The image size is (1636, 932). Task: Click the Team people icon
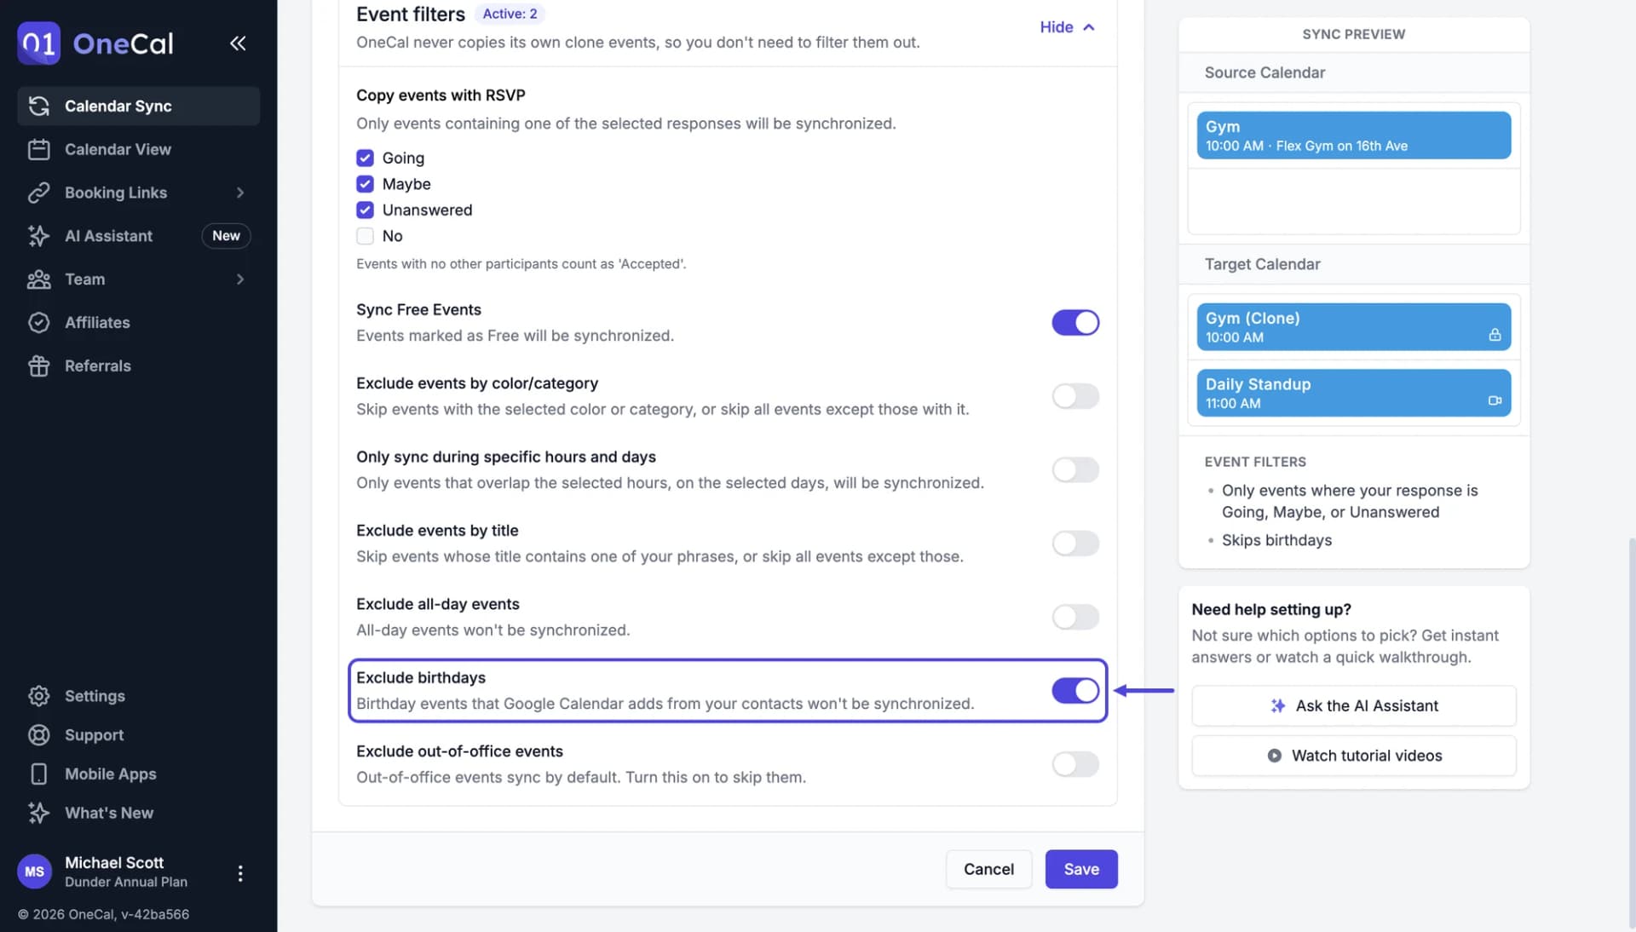[x=38, y=279]
